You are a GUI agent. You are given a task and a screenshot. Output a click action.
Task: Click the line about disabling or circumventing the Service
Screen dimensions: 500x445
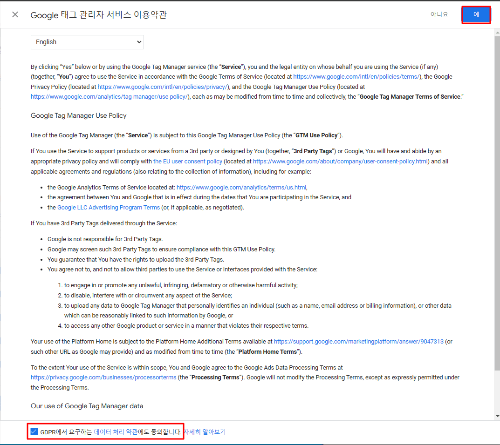click(148, 296)
